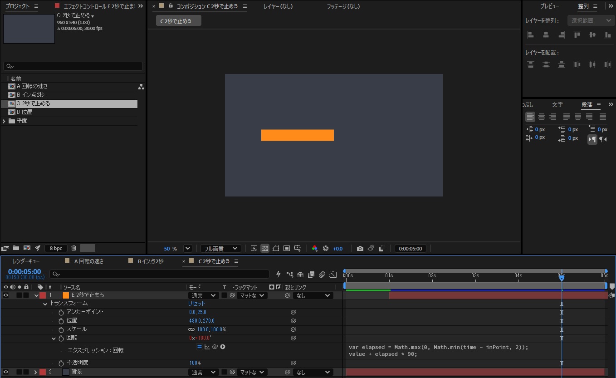
Task: Align layers to top edge icon
Action: (577, 35)
